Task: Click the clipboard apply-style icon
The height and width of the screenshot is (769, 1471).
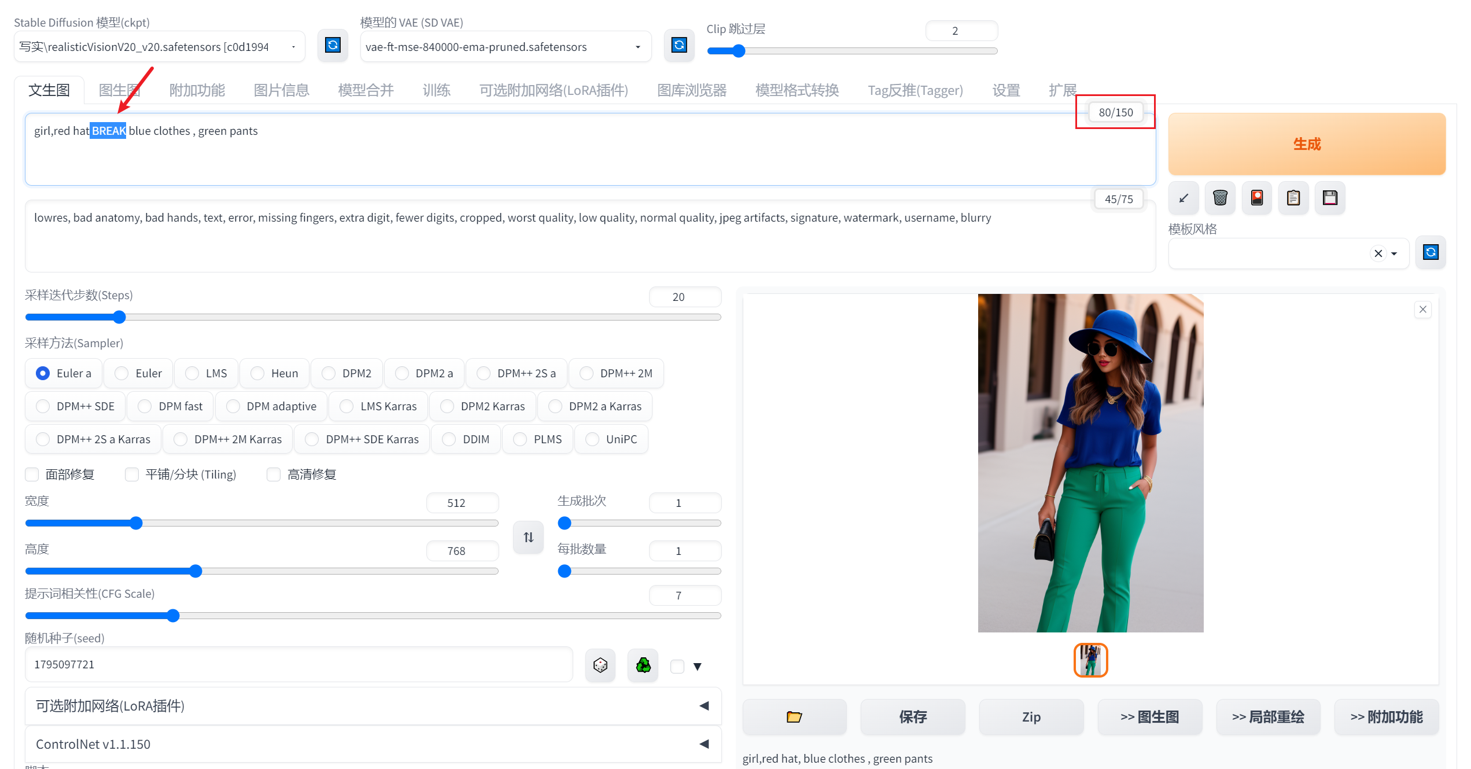Action: click(1293, 198)
